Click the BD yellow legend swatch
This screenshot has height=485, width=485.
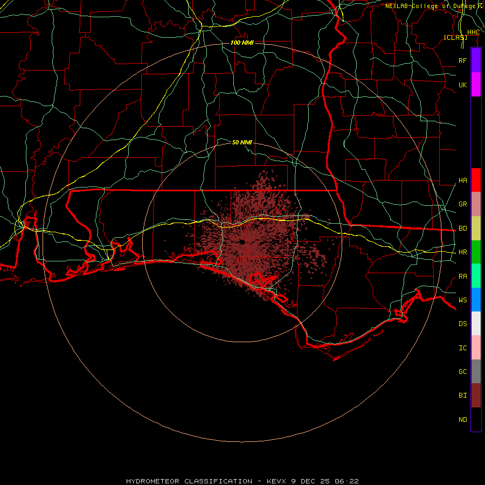[x=476, y=228]
